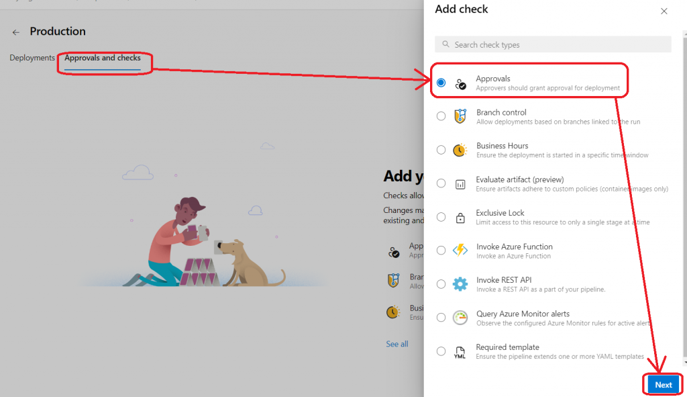Click 'Query Azure Monitor alerts' title text

point(523,314)
